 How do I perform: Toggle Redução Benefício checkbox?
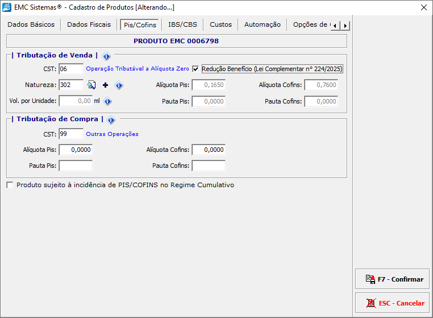point(195,69)
